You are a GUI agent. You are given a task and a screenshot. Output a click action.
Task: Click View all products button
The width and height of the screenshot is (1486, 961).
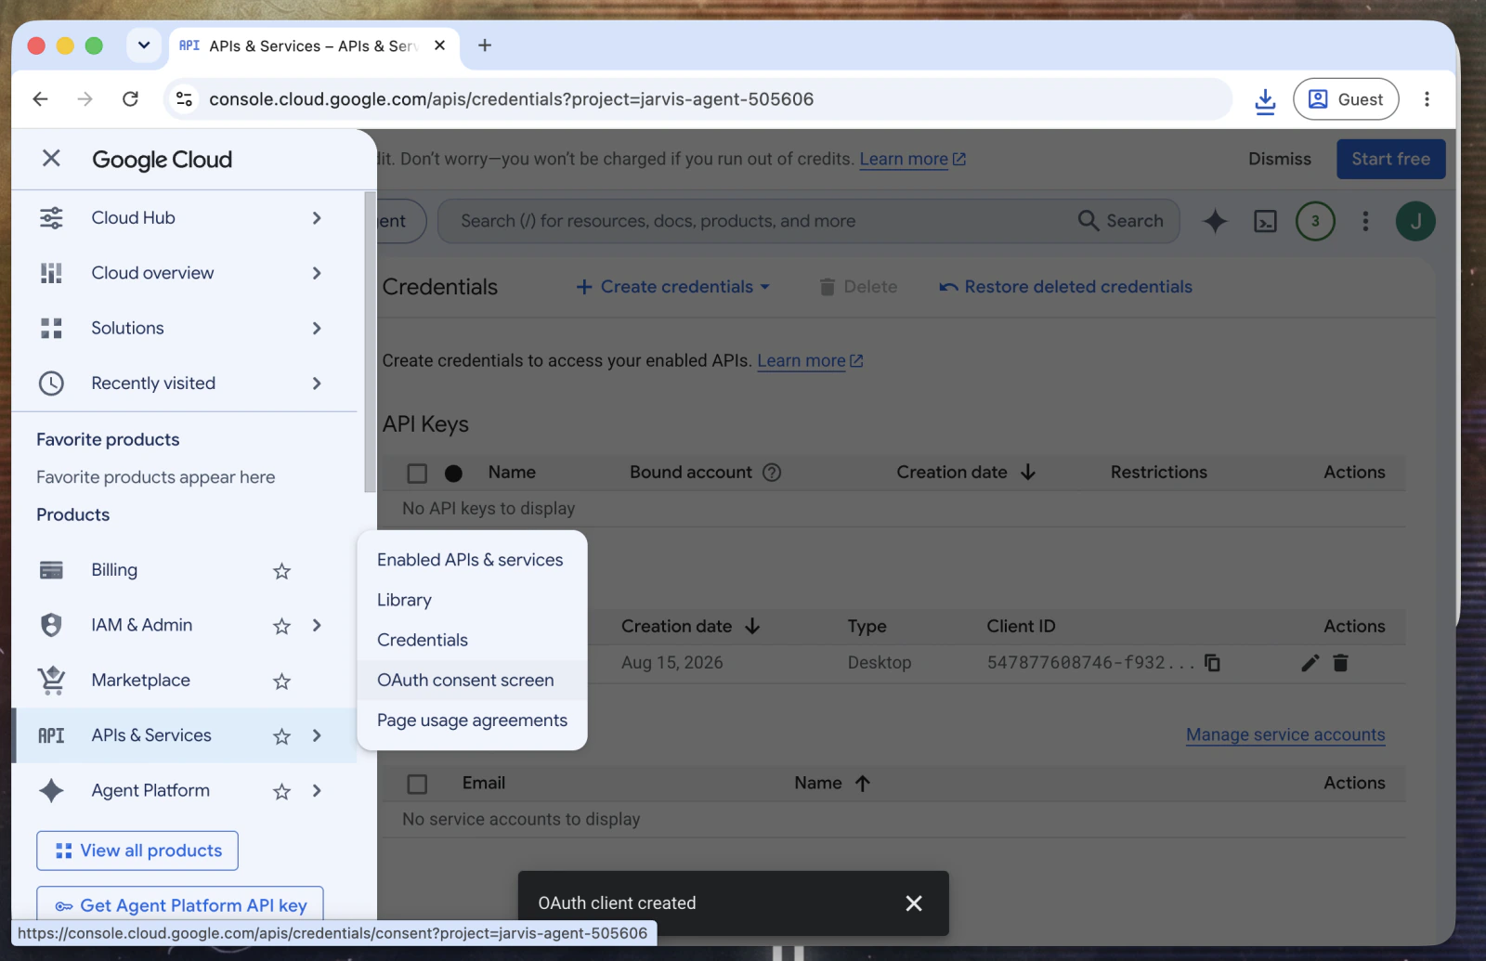[137, 851]
